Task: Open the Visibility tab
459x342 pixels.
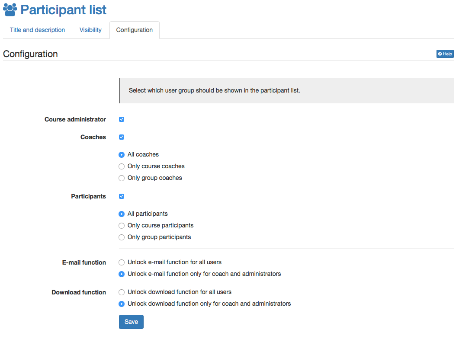Action: 90,30
